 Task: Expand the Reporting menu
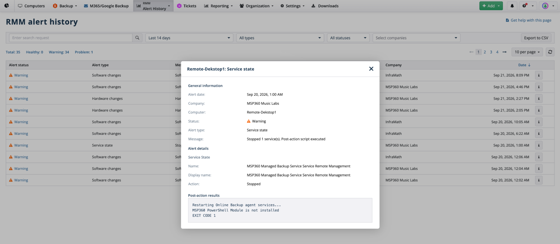218,6
